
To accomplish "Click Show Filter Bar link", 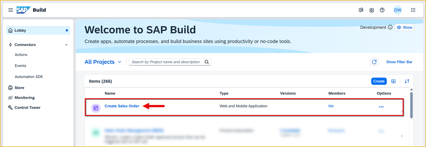I will (399, 62).
